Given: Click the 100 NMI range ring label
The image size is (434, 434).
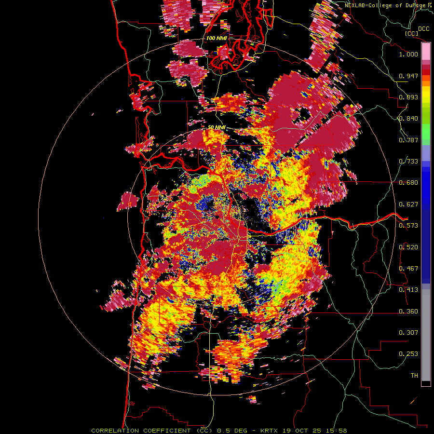Looking at the screenshot, I should pyautogui.click(x=217, y=38).
